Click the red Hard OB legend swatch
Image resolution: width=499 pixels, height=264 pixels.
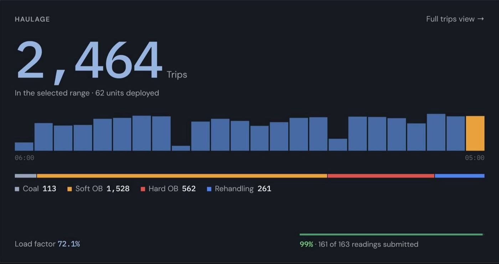(x=143, y=189)
